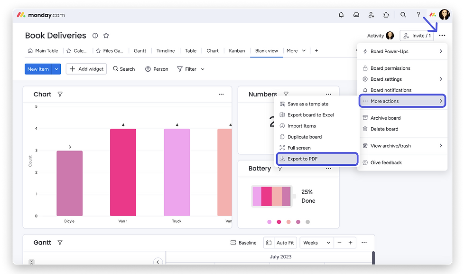The image size is (465, 274).
Task: Open Board notifications
Action: (x=387, y=90)
